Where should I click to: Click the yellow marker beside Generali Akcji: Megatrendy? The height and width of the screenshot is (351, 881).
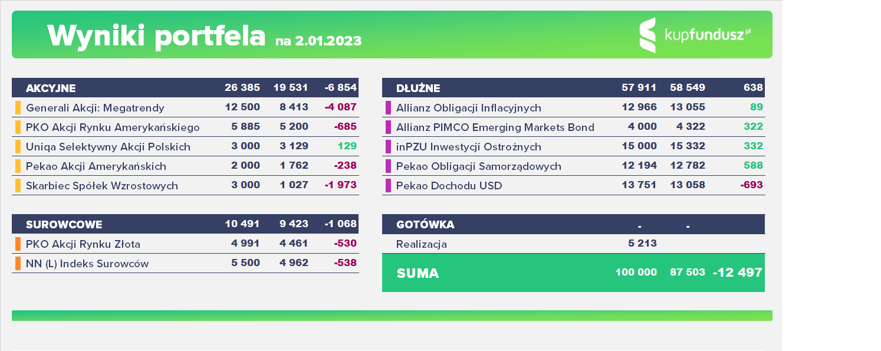[x=18, y=107]
